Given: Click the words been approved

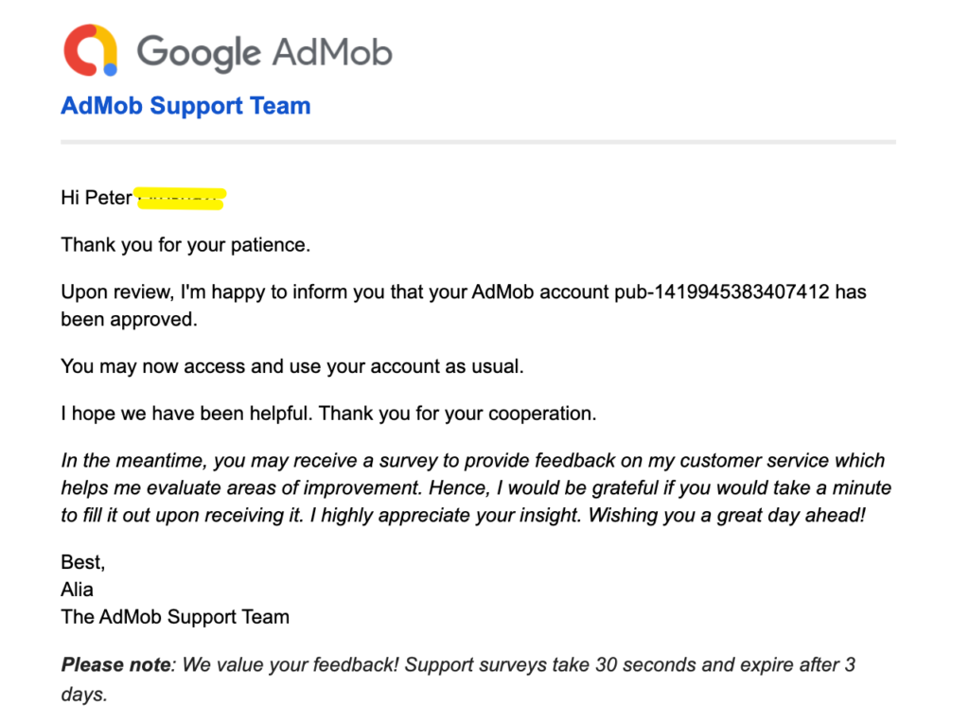Looking at the screenshot, I should (x=129, y=320).
